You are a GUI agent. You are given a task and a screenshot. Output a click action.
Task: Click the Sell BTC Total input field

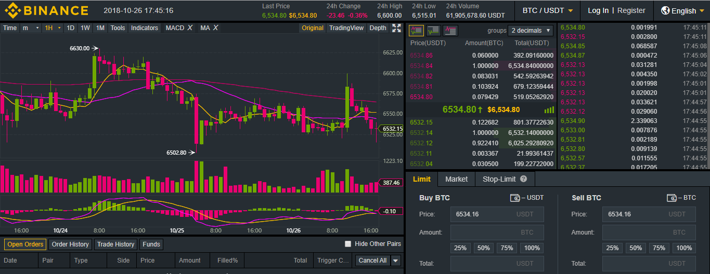click(x=649, y=264)
